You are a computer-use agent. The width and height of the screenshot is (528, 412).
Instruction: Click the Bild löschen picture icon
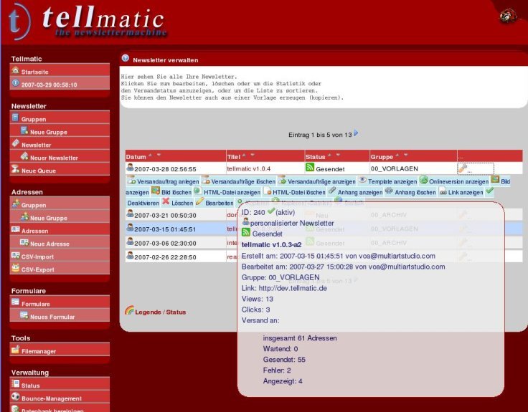coord(155,191)
